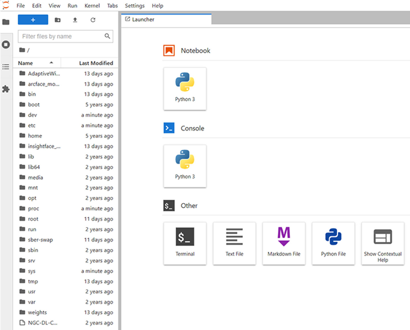Screen dimensions: 410x330
Task: Click the Upload Files icon
Action: point(75,20)
